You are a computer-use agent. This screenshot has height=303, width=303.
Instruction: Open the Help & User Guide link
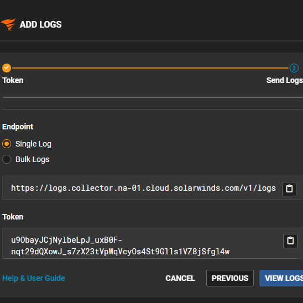point(34,278)
